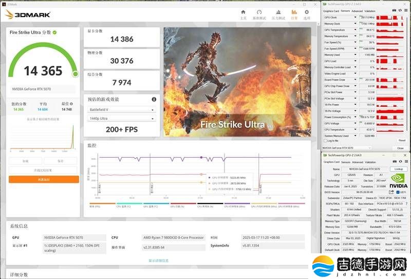Open GPU Temperature sensor dropdown arrow
Viewport: 411px width, 279px height.
355,30
